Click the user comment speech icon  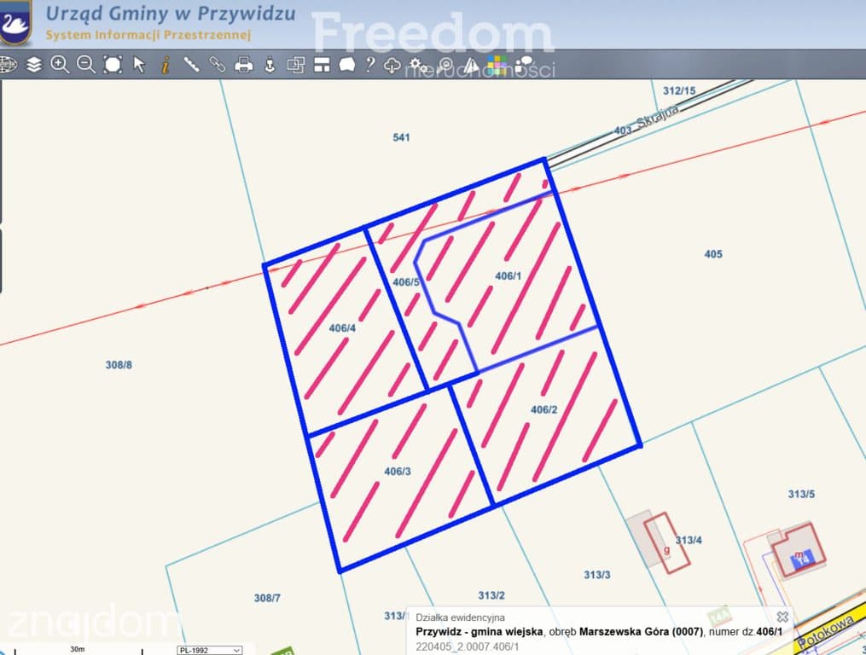524,64
